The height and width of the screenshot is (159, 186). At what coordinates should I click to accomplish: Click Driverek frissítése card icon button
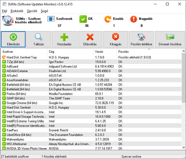pos(170,39)
